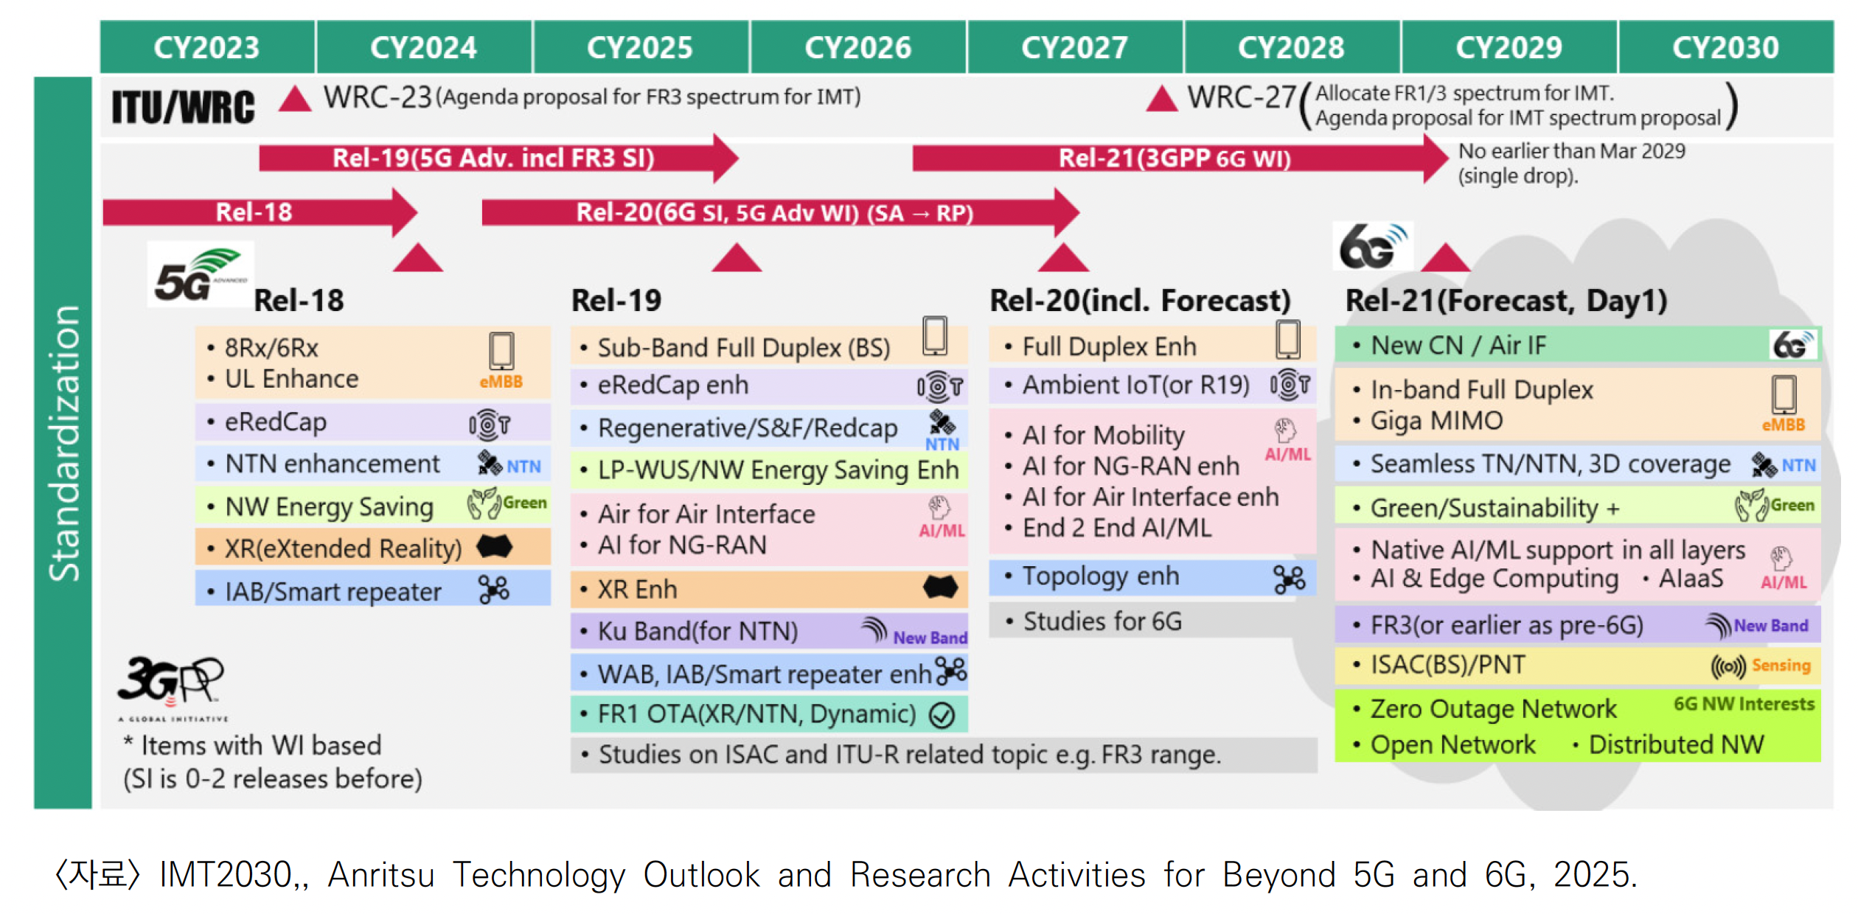Image resolution: width=1858 pixels, height=914 pixels.
Task: Click the checkmark icon beside FR1 OTA
Action: click(942, 715)
